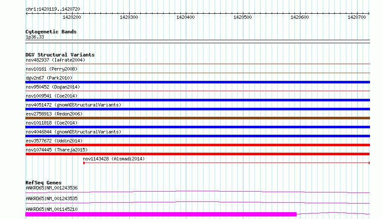Screen dimensions: 382x219
Task: Click the thin red line under nsv1143428
Action: click(x=227, y=163)
